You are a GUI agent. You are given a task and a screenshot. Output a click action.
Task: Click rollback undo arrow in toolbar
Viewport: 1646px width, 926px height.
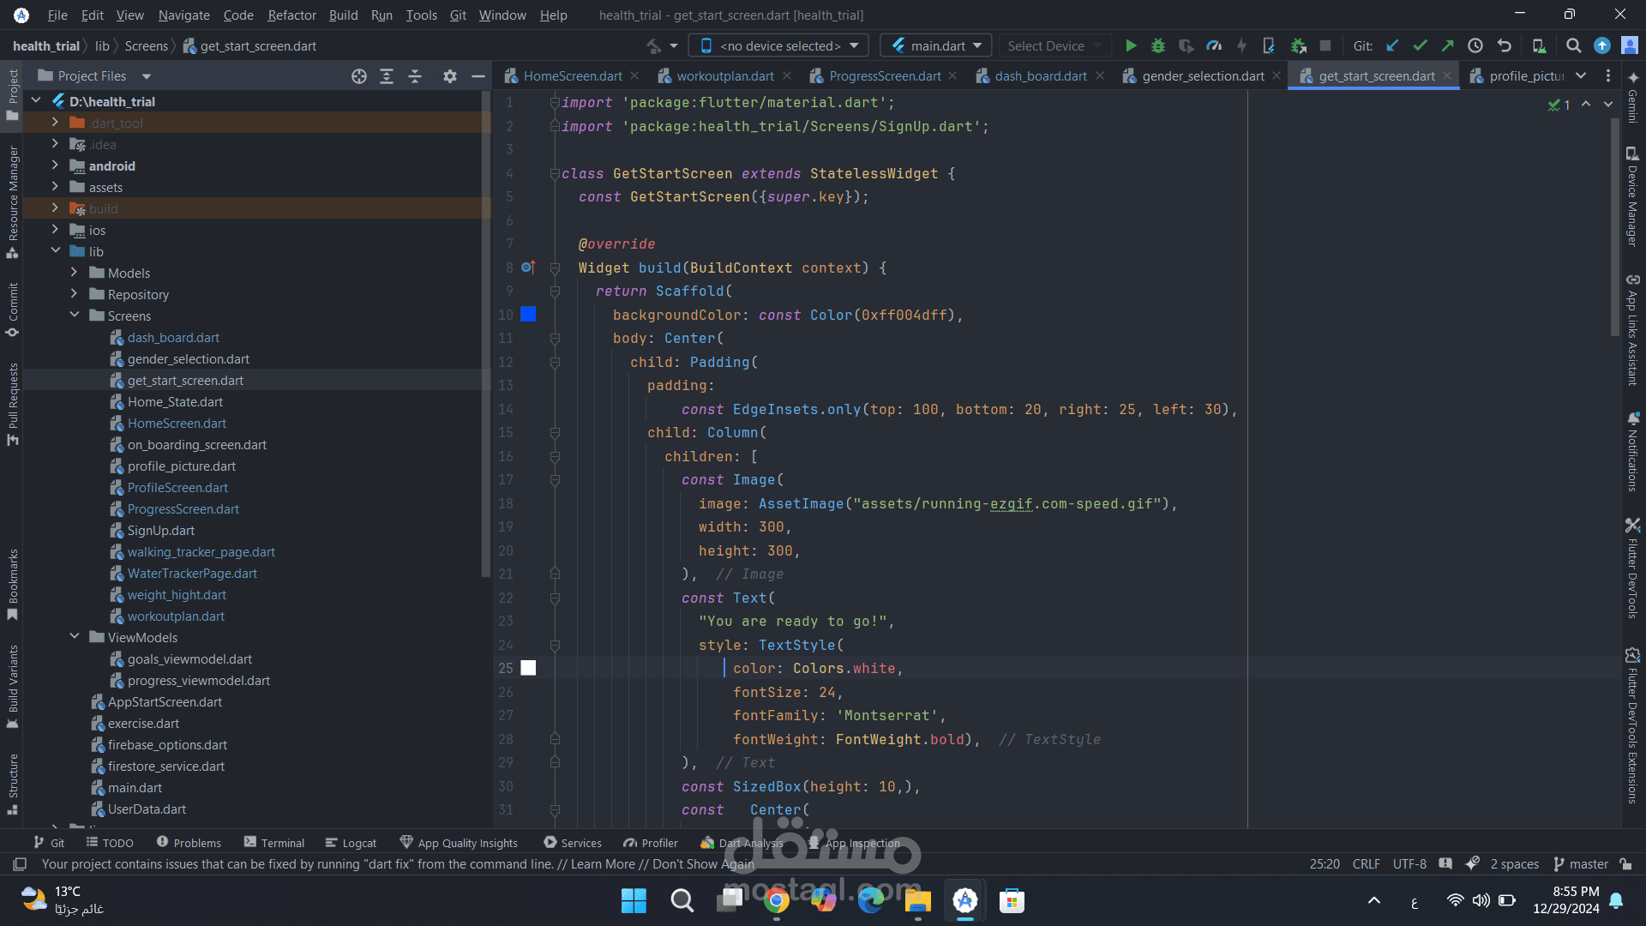(1504, 46)
